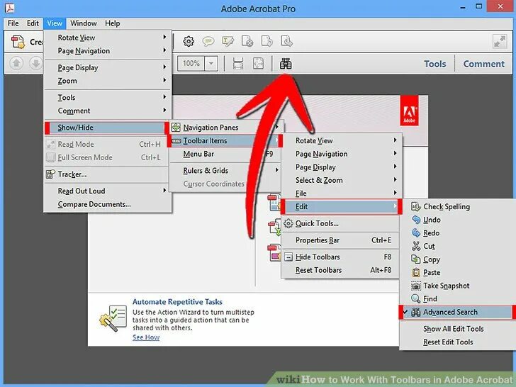Click the Quick Tools gear icon in the toolbar
Image resolution: width=516 pixels, height=387 pixels.
189,41
